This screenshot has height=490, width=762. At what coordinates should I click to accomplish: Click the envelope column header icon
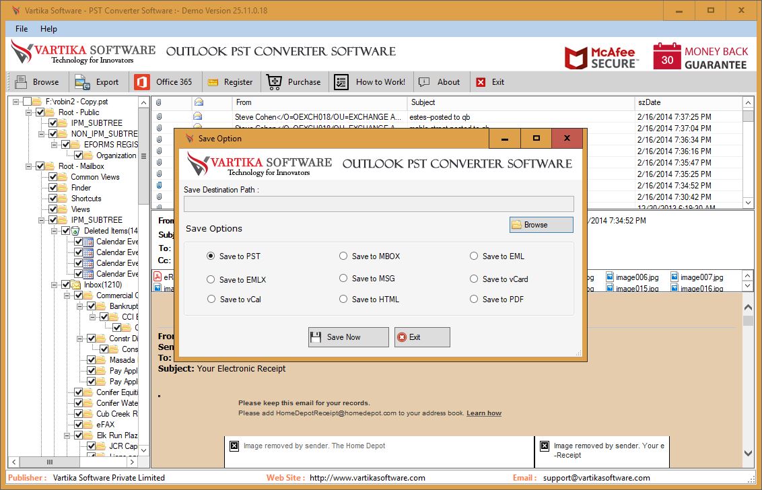click(199, 102)
